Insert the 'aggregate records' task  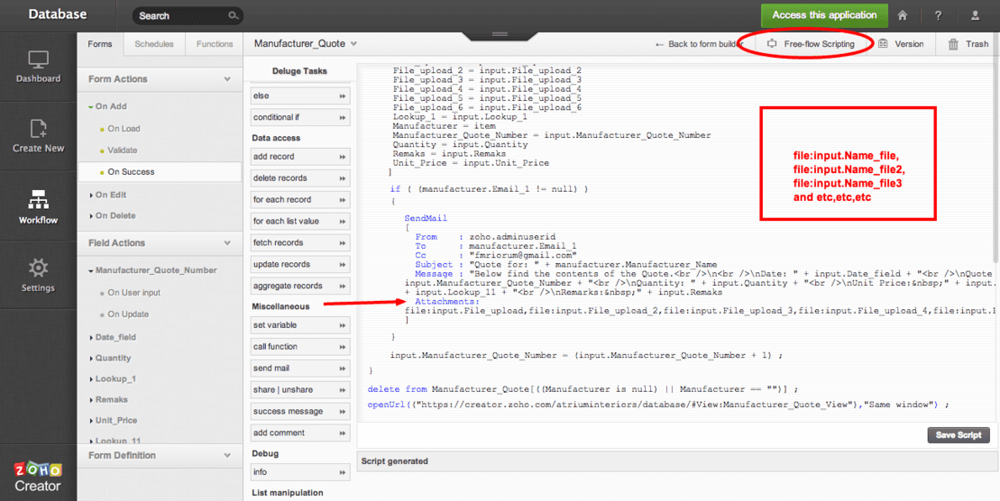click(x=299, y=287)
